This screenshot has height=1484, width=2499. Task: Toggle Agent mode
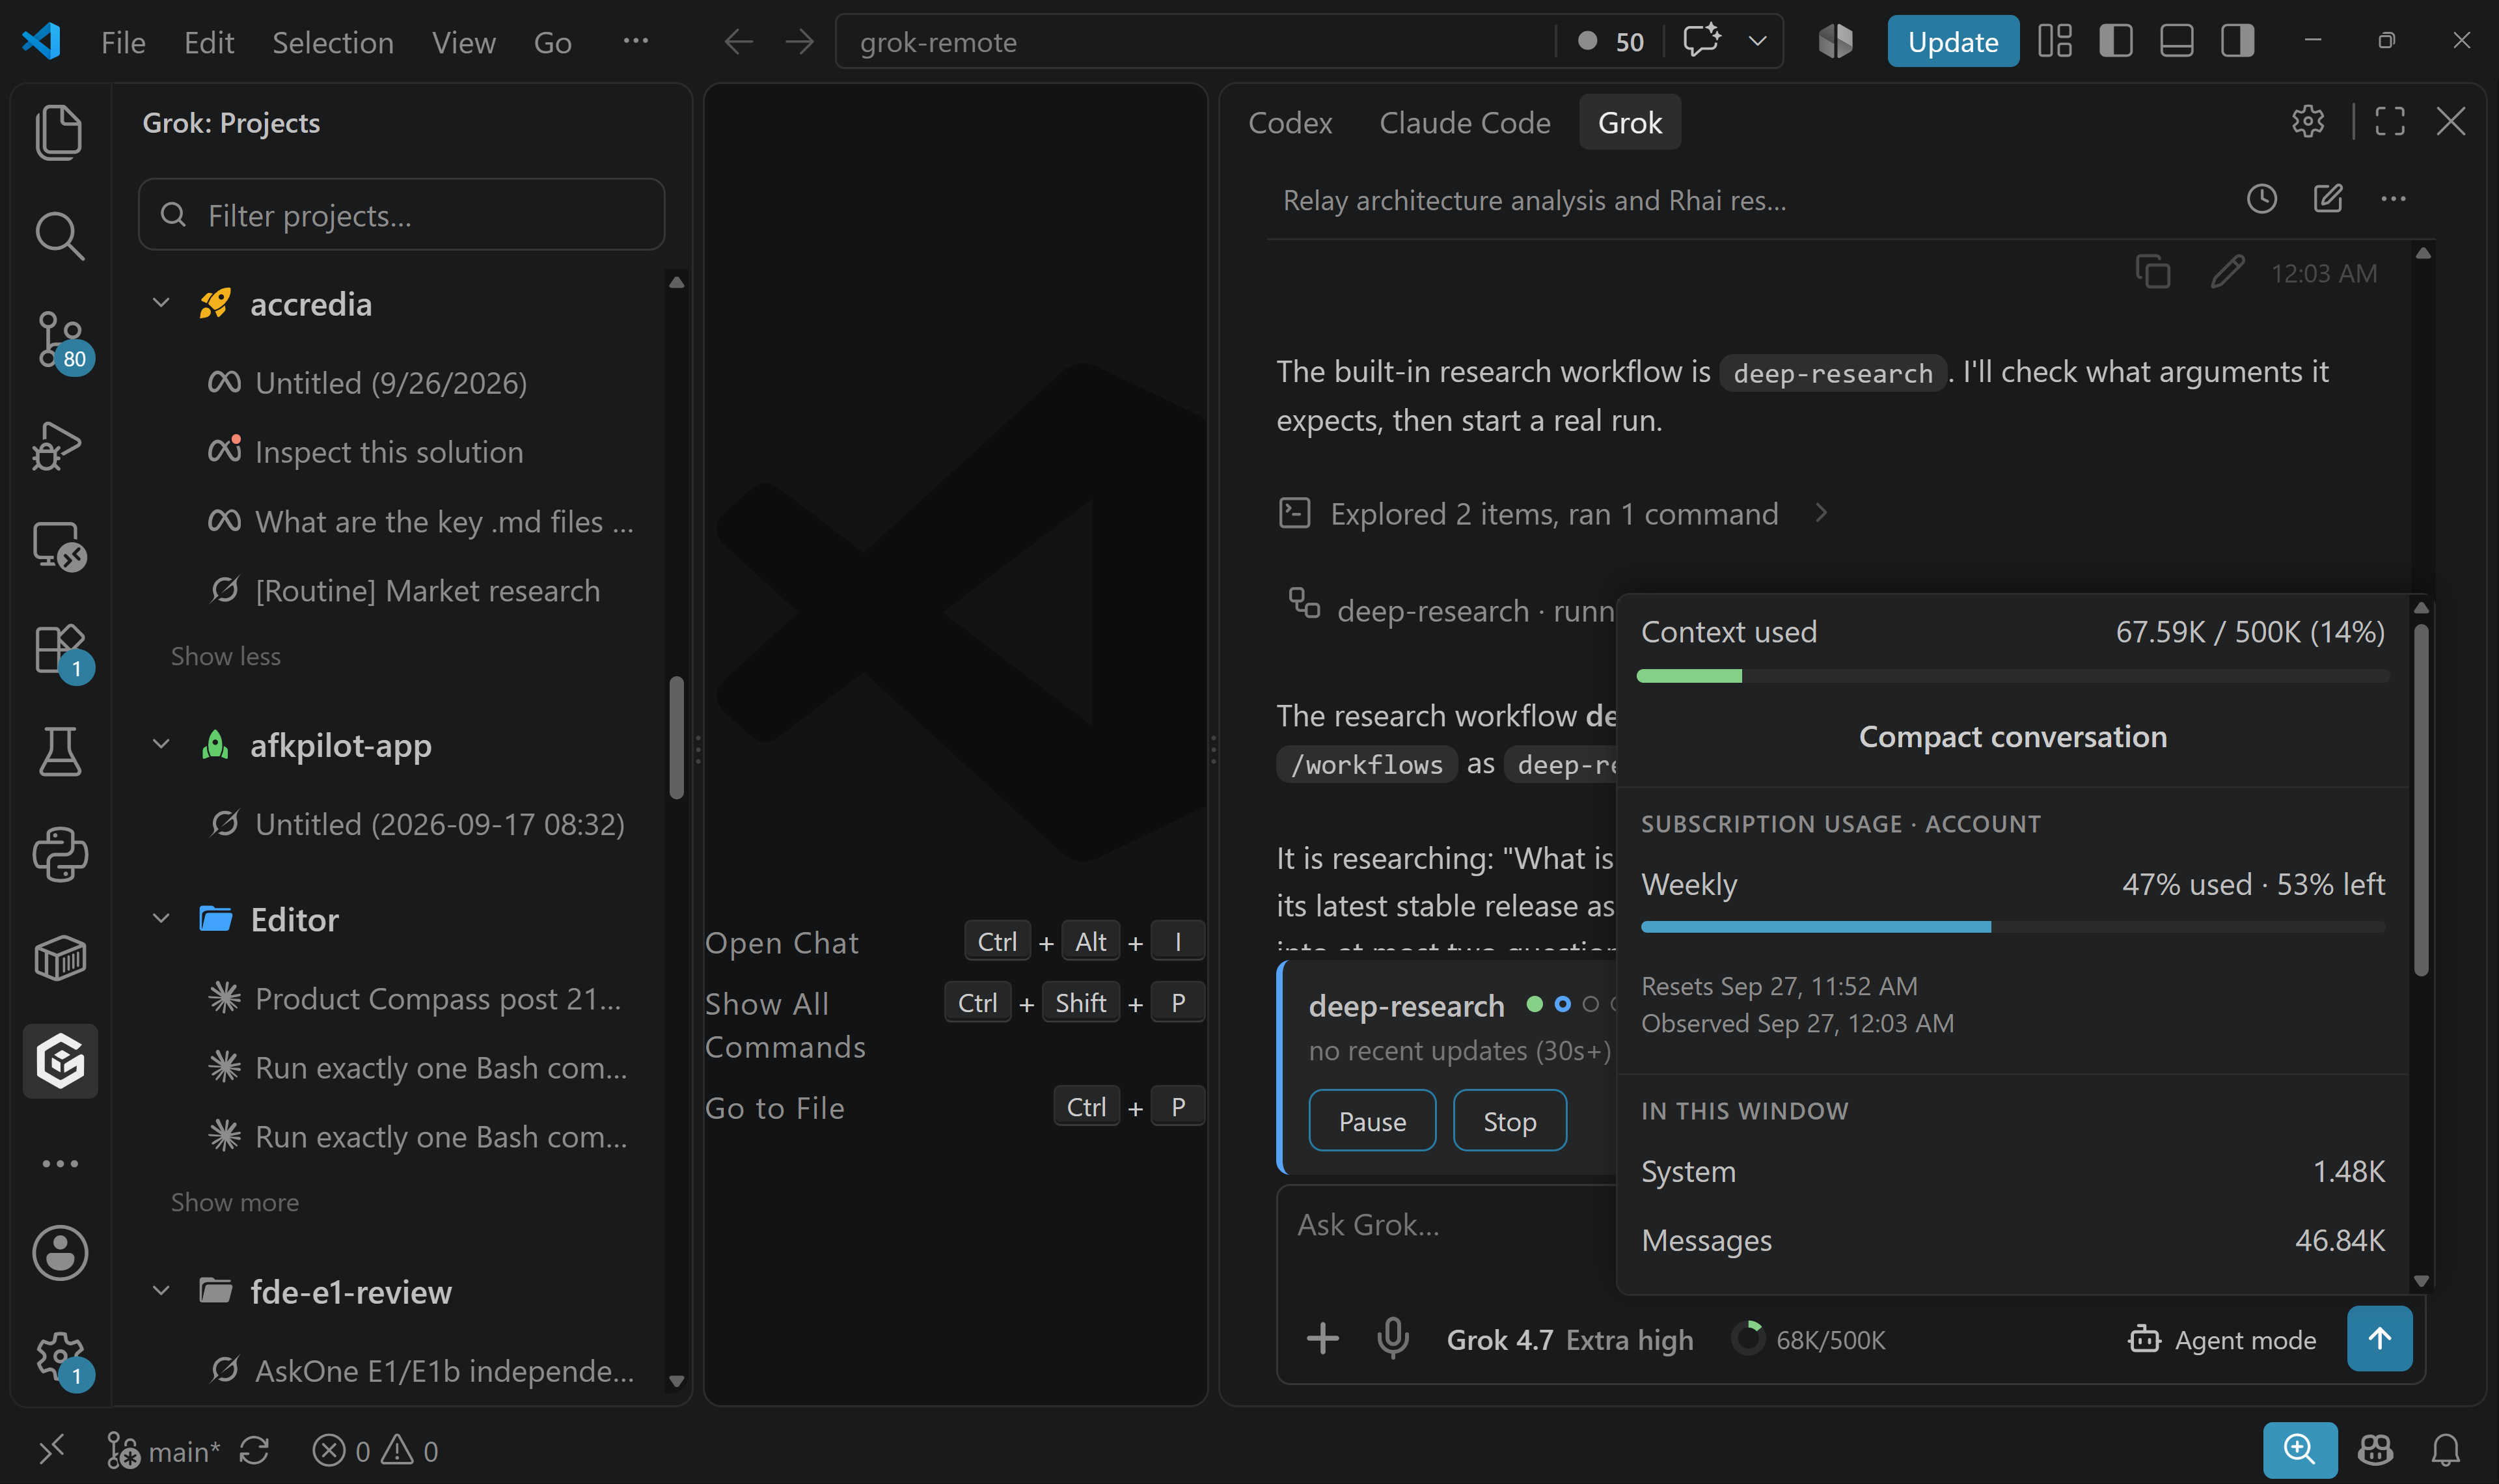2221,1339
